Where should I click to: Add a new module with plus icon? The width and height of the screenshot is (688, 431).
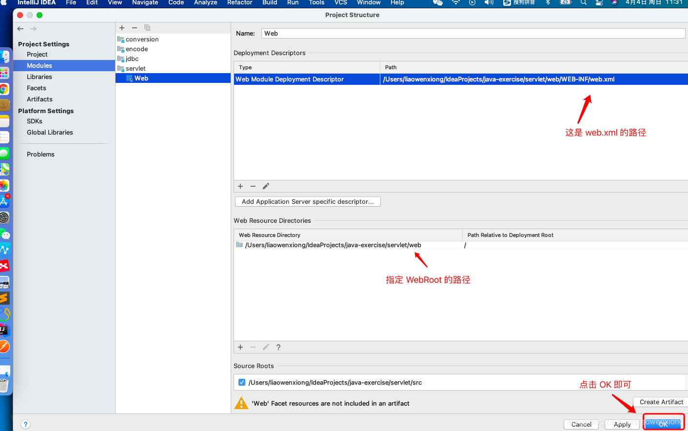coord(122,28)
